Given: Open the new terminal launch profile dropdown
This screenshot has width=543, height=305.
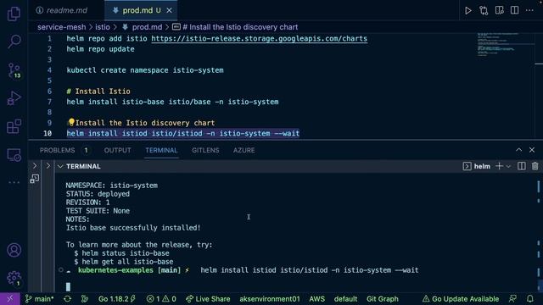Looking at the screenshot, I should 508,166.
